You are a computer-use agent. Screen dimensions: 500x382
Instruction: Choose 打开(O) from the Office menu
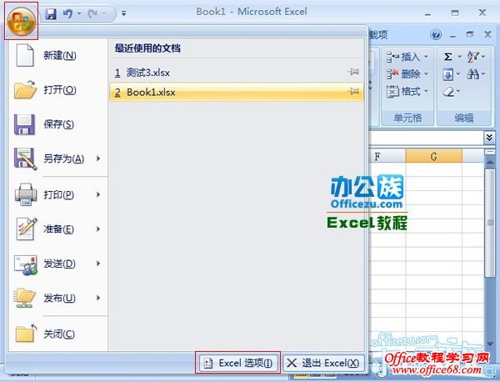(58, 90)
